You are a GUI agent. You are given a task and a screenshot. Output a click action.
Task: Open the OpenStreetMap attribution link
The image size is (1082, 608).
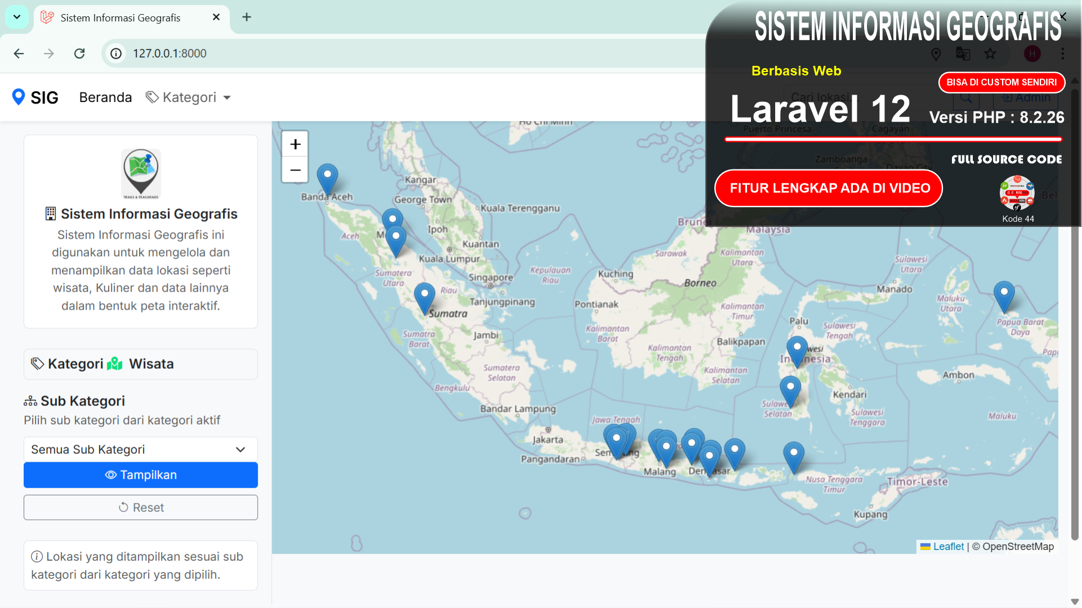point(1018,547)
